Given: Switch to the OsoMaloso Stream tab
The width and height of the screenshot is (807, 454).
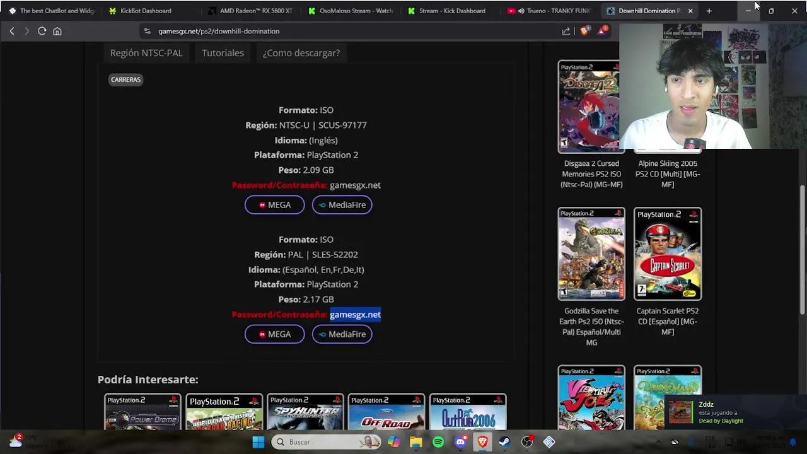Looking at the screenshot, I should [x=352, y=11].
